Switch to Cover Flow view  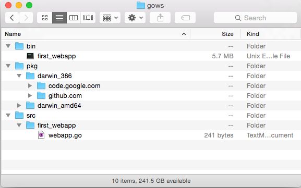coord(88,18)
